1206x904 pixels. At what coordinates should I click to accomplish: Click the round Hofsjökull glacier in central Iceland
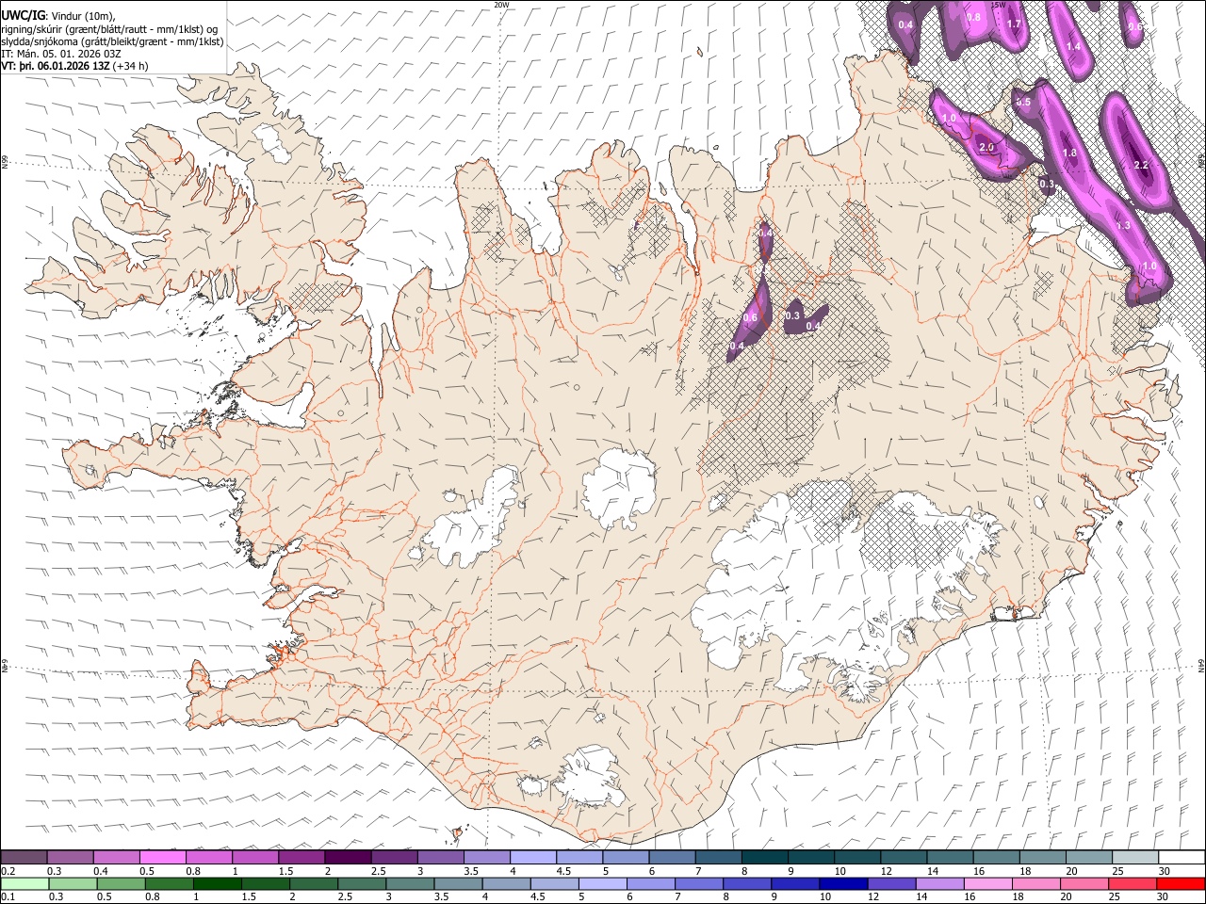click(x=619, y=488)
